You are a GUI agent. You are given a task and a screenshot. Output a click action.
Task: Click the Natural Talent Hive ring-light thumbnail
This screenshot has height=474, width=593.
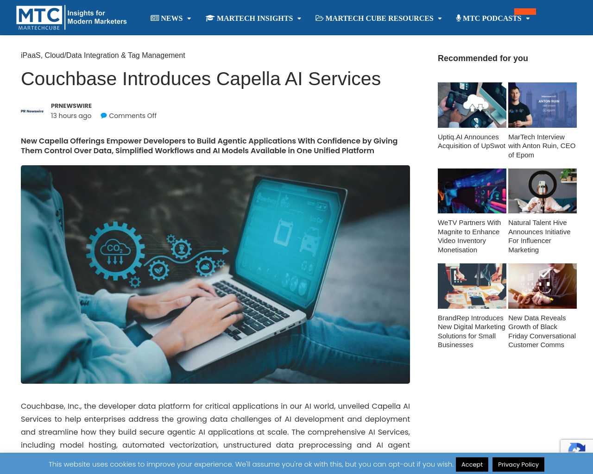tap(543, 191)
